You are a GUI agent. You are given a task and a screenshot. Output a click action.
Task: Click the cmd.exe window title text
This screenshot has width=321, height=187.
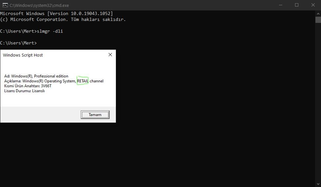pos(39,5)
